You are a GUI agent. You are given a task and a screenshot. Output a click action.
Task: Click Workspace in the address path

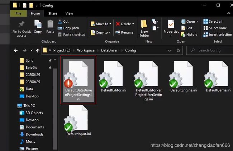86,50
